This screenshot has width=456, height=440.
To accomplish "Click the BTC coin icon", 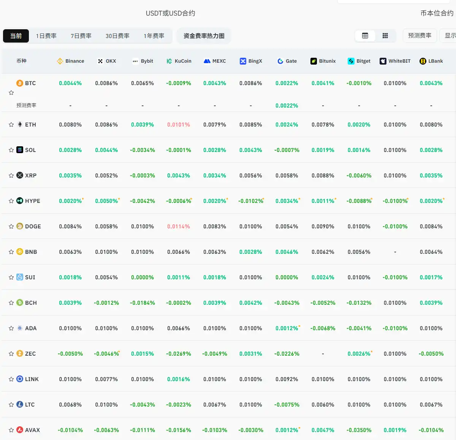I will coord(19,83).
